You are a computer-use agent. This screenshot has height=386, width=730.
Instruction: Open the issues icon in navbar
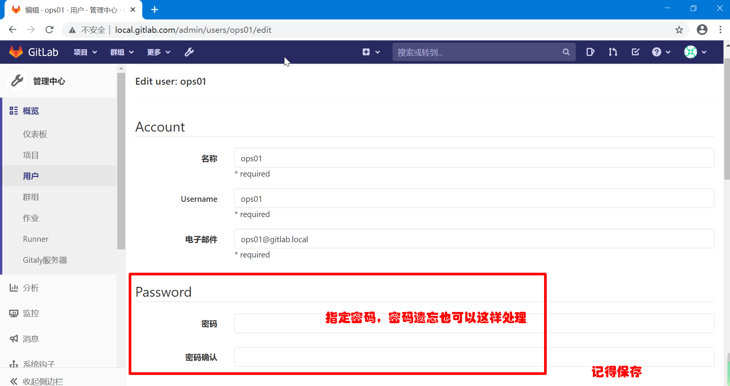590,52
